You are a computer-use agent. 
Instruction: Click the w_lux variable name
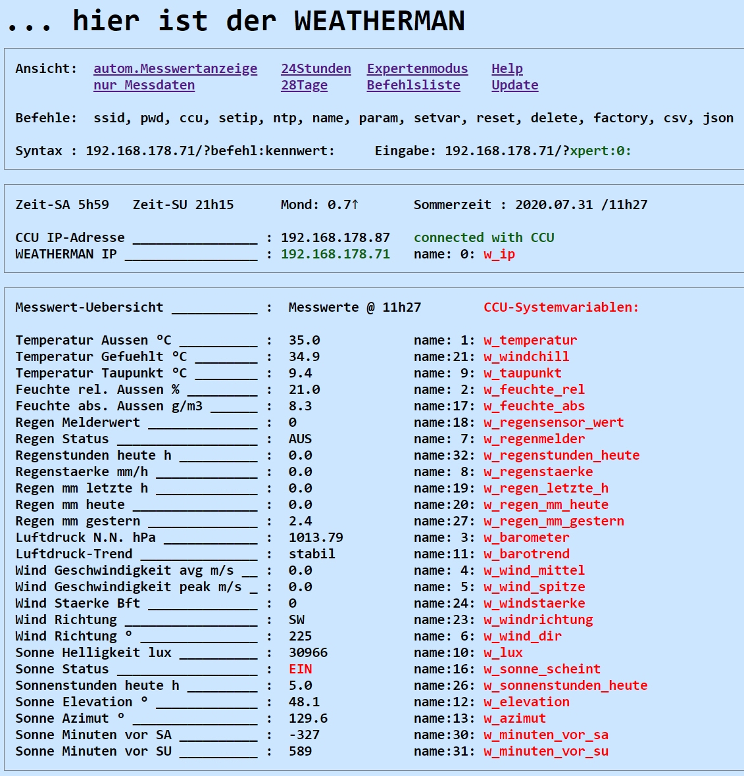(503, 653)
